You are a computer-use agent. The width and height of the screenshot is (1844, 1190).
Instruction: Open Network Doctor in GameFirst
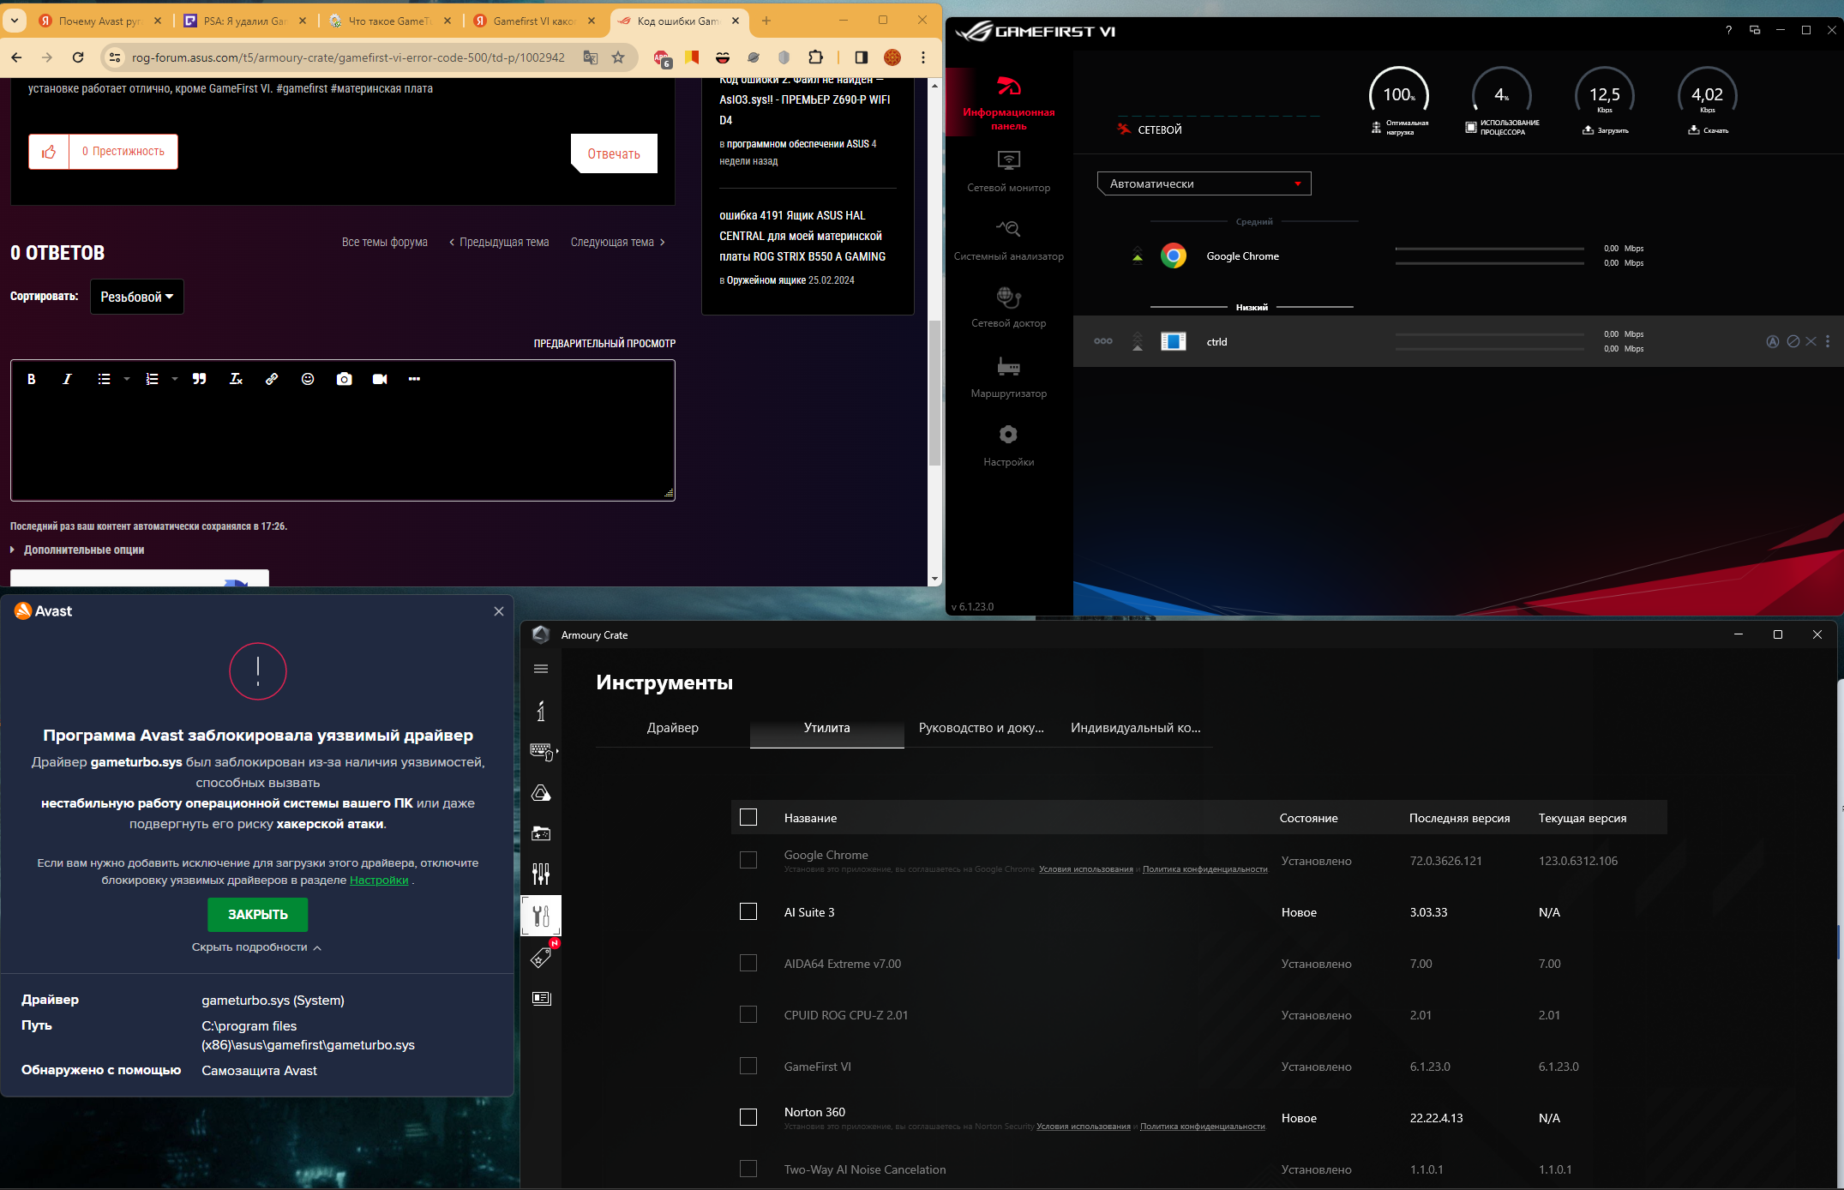[x=1008, y=297]
